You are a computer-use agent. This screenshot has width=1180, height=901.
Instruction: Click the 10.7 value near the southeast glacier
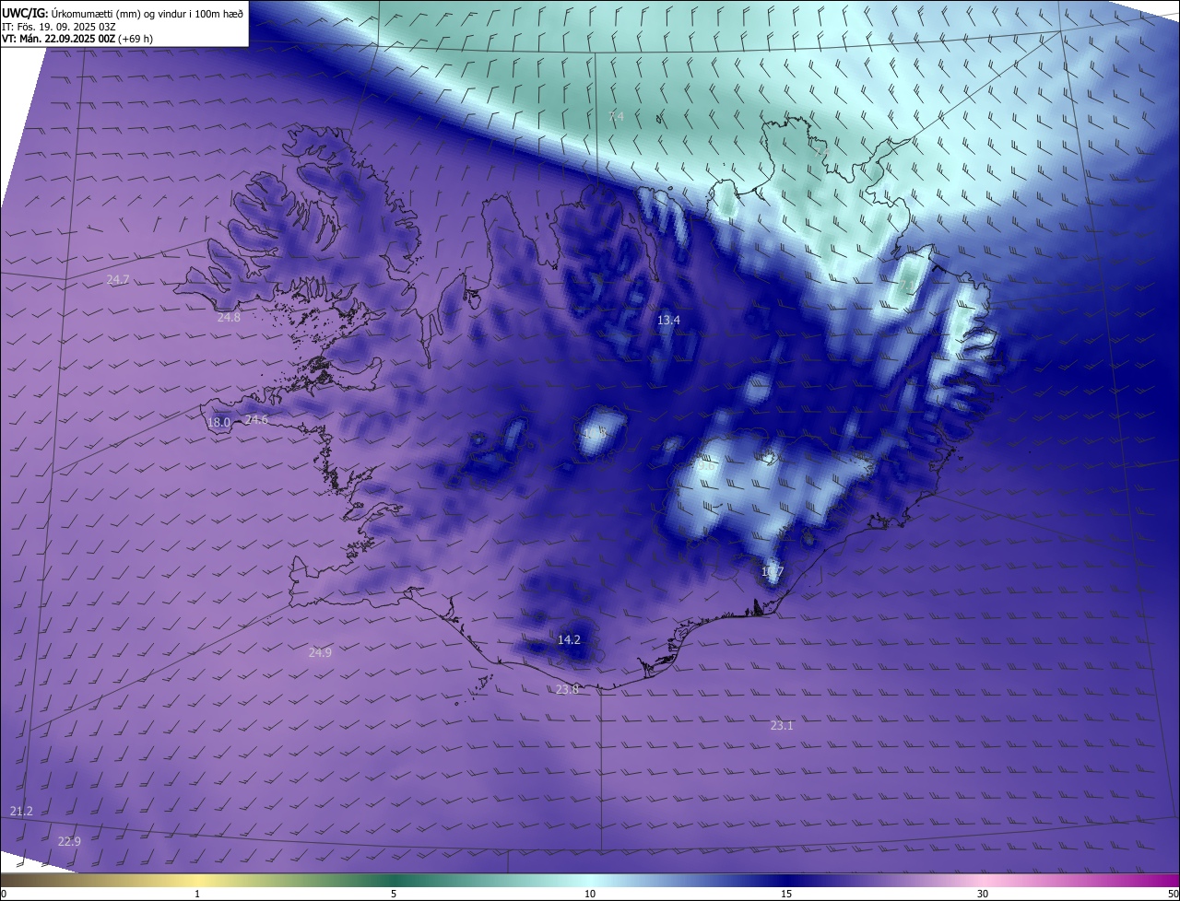773,572
